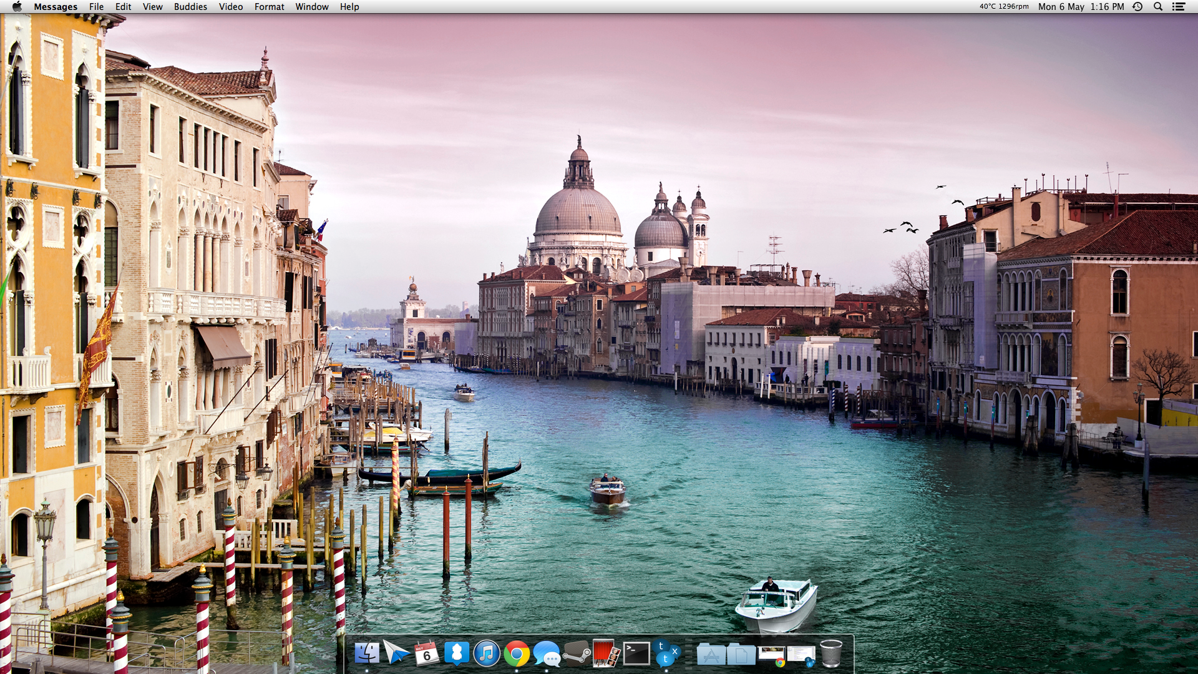Click the Time Machine menu bar icon
Viewport: 1198px width, 674px height.
(x=1137, y=7)
